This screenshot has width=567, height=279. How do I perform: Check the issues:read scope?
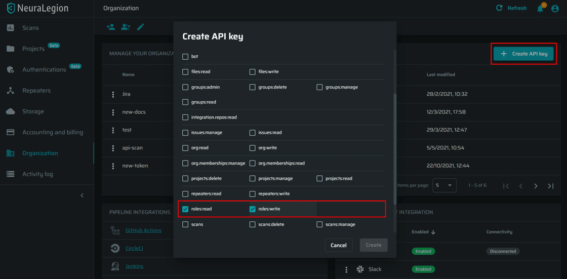pyautogui.click(x=253, y=133)
